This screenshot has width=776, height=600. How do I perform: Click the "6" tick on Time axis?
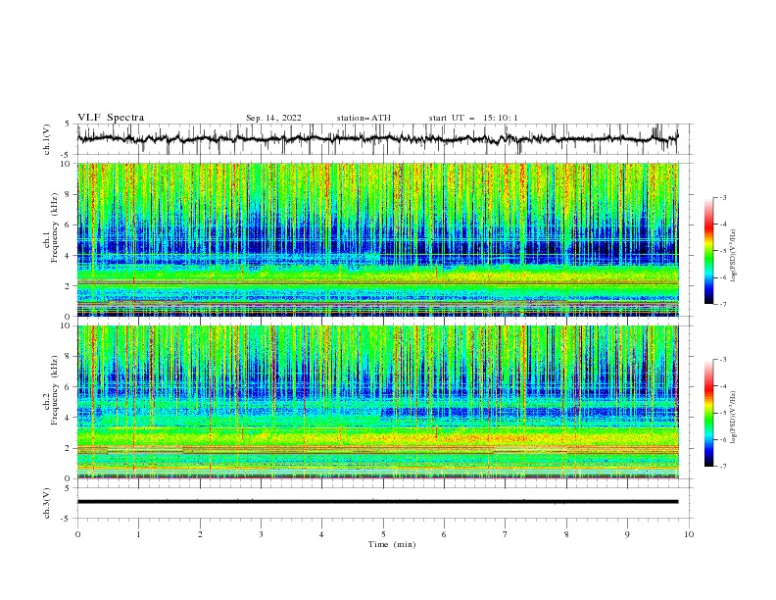tap(444, 534)
